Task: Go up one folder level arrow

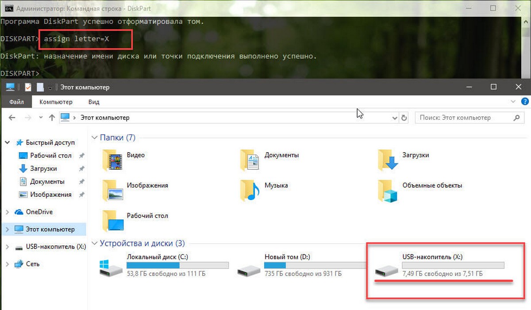Action: 52,118
